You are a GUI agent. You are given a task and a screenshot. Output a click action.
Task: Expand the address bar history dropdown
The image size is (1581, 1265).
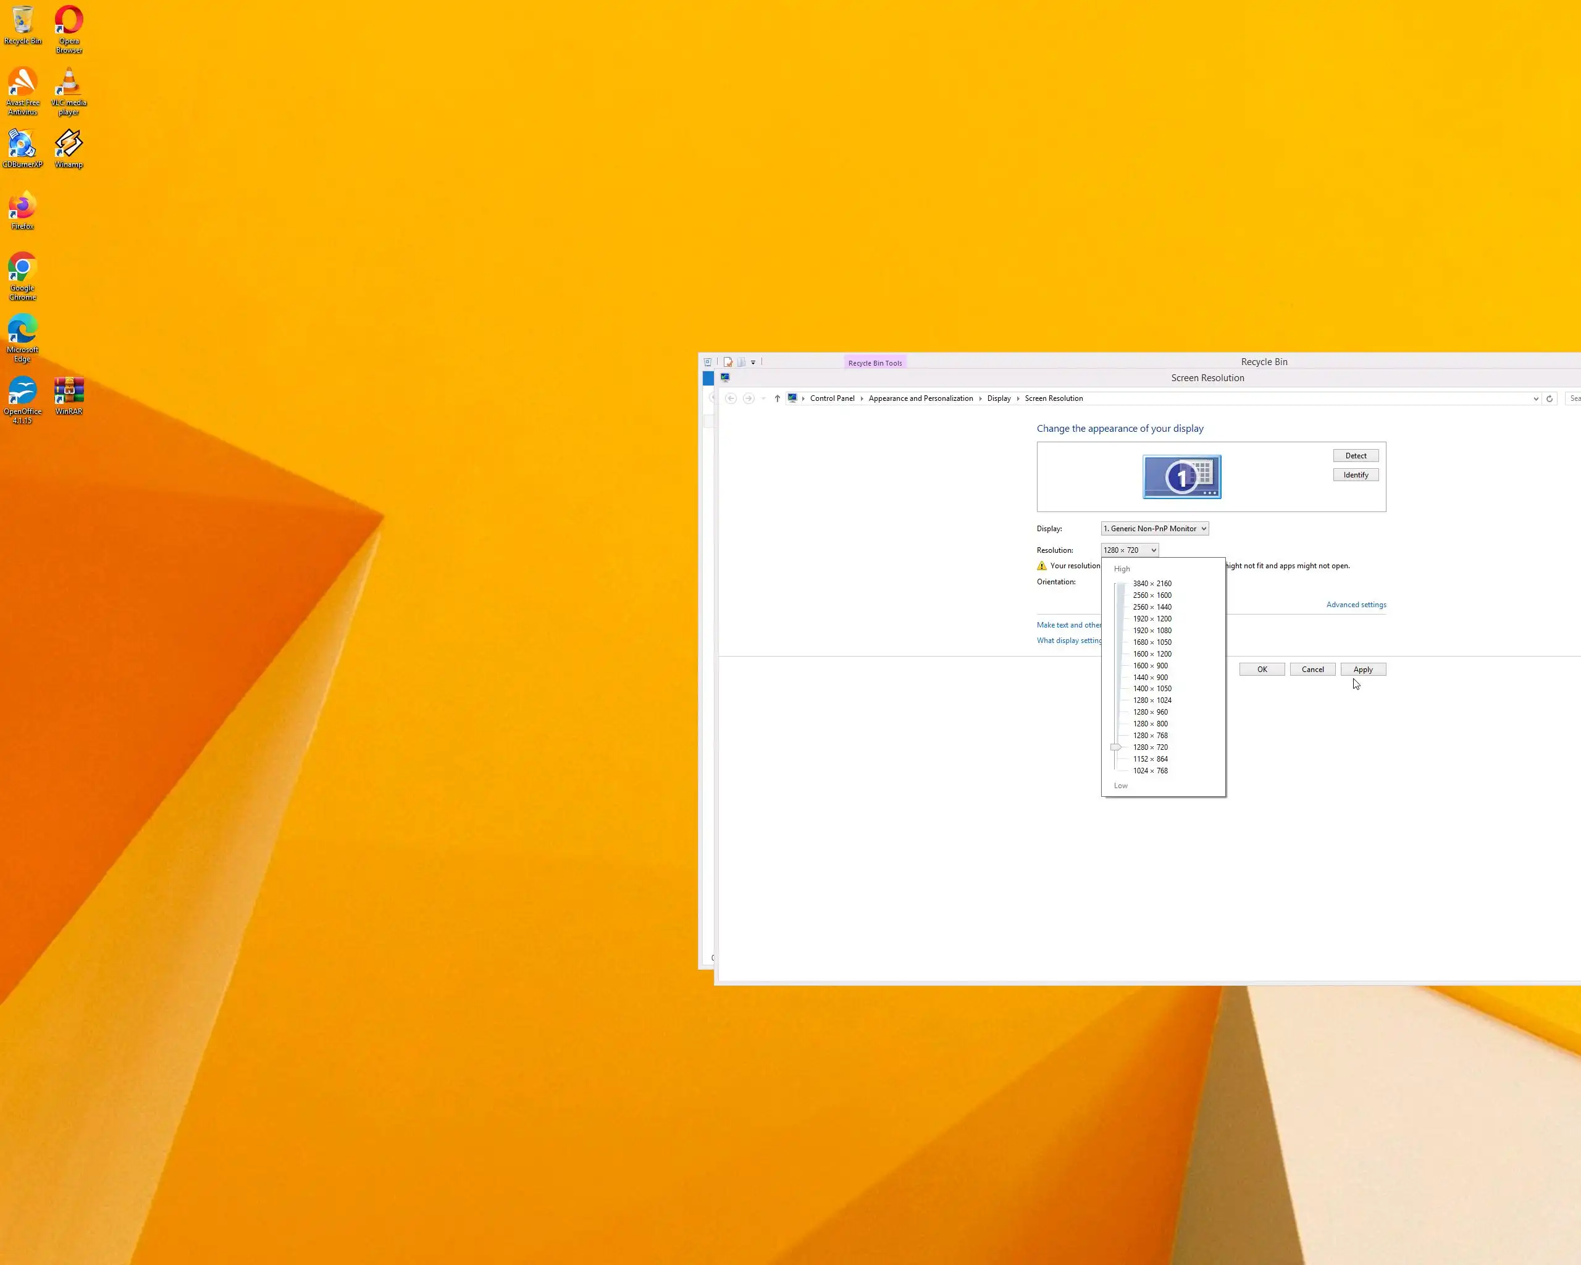pyautogui.click(x=1535, y=398)
